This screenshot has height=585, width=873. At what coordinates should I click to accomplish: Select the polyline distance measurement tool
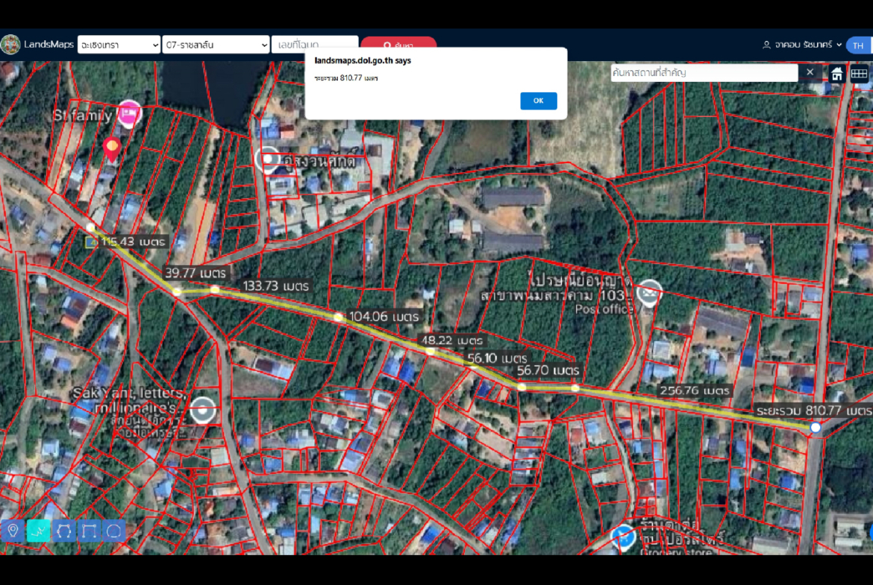point(38,531)
